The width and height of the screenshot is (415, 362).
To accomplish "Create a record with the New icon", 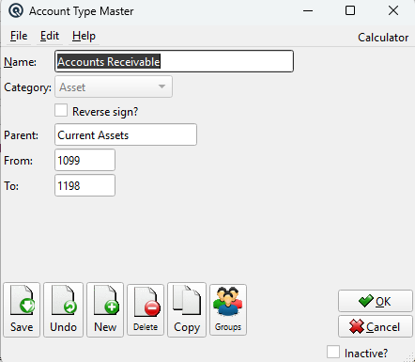I will (x=105, y=309).
